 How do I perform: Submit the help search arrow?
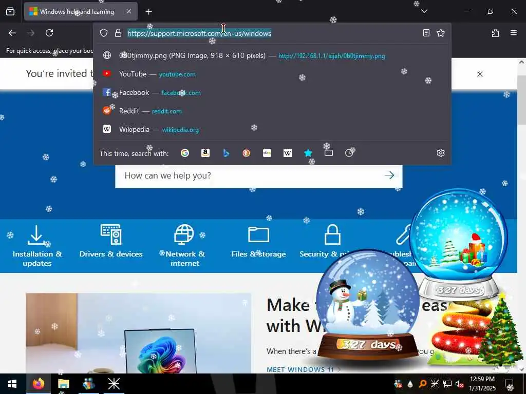[389, 175]
